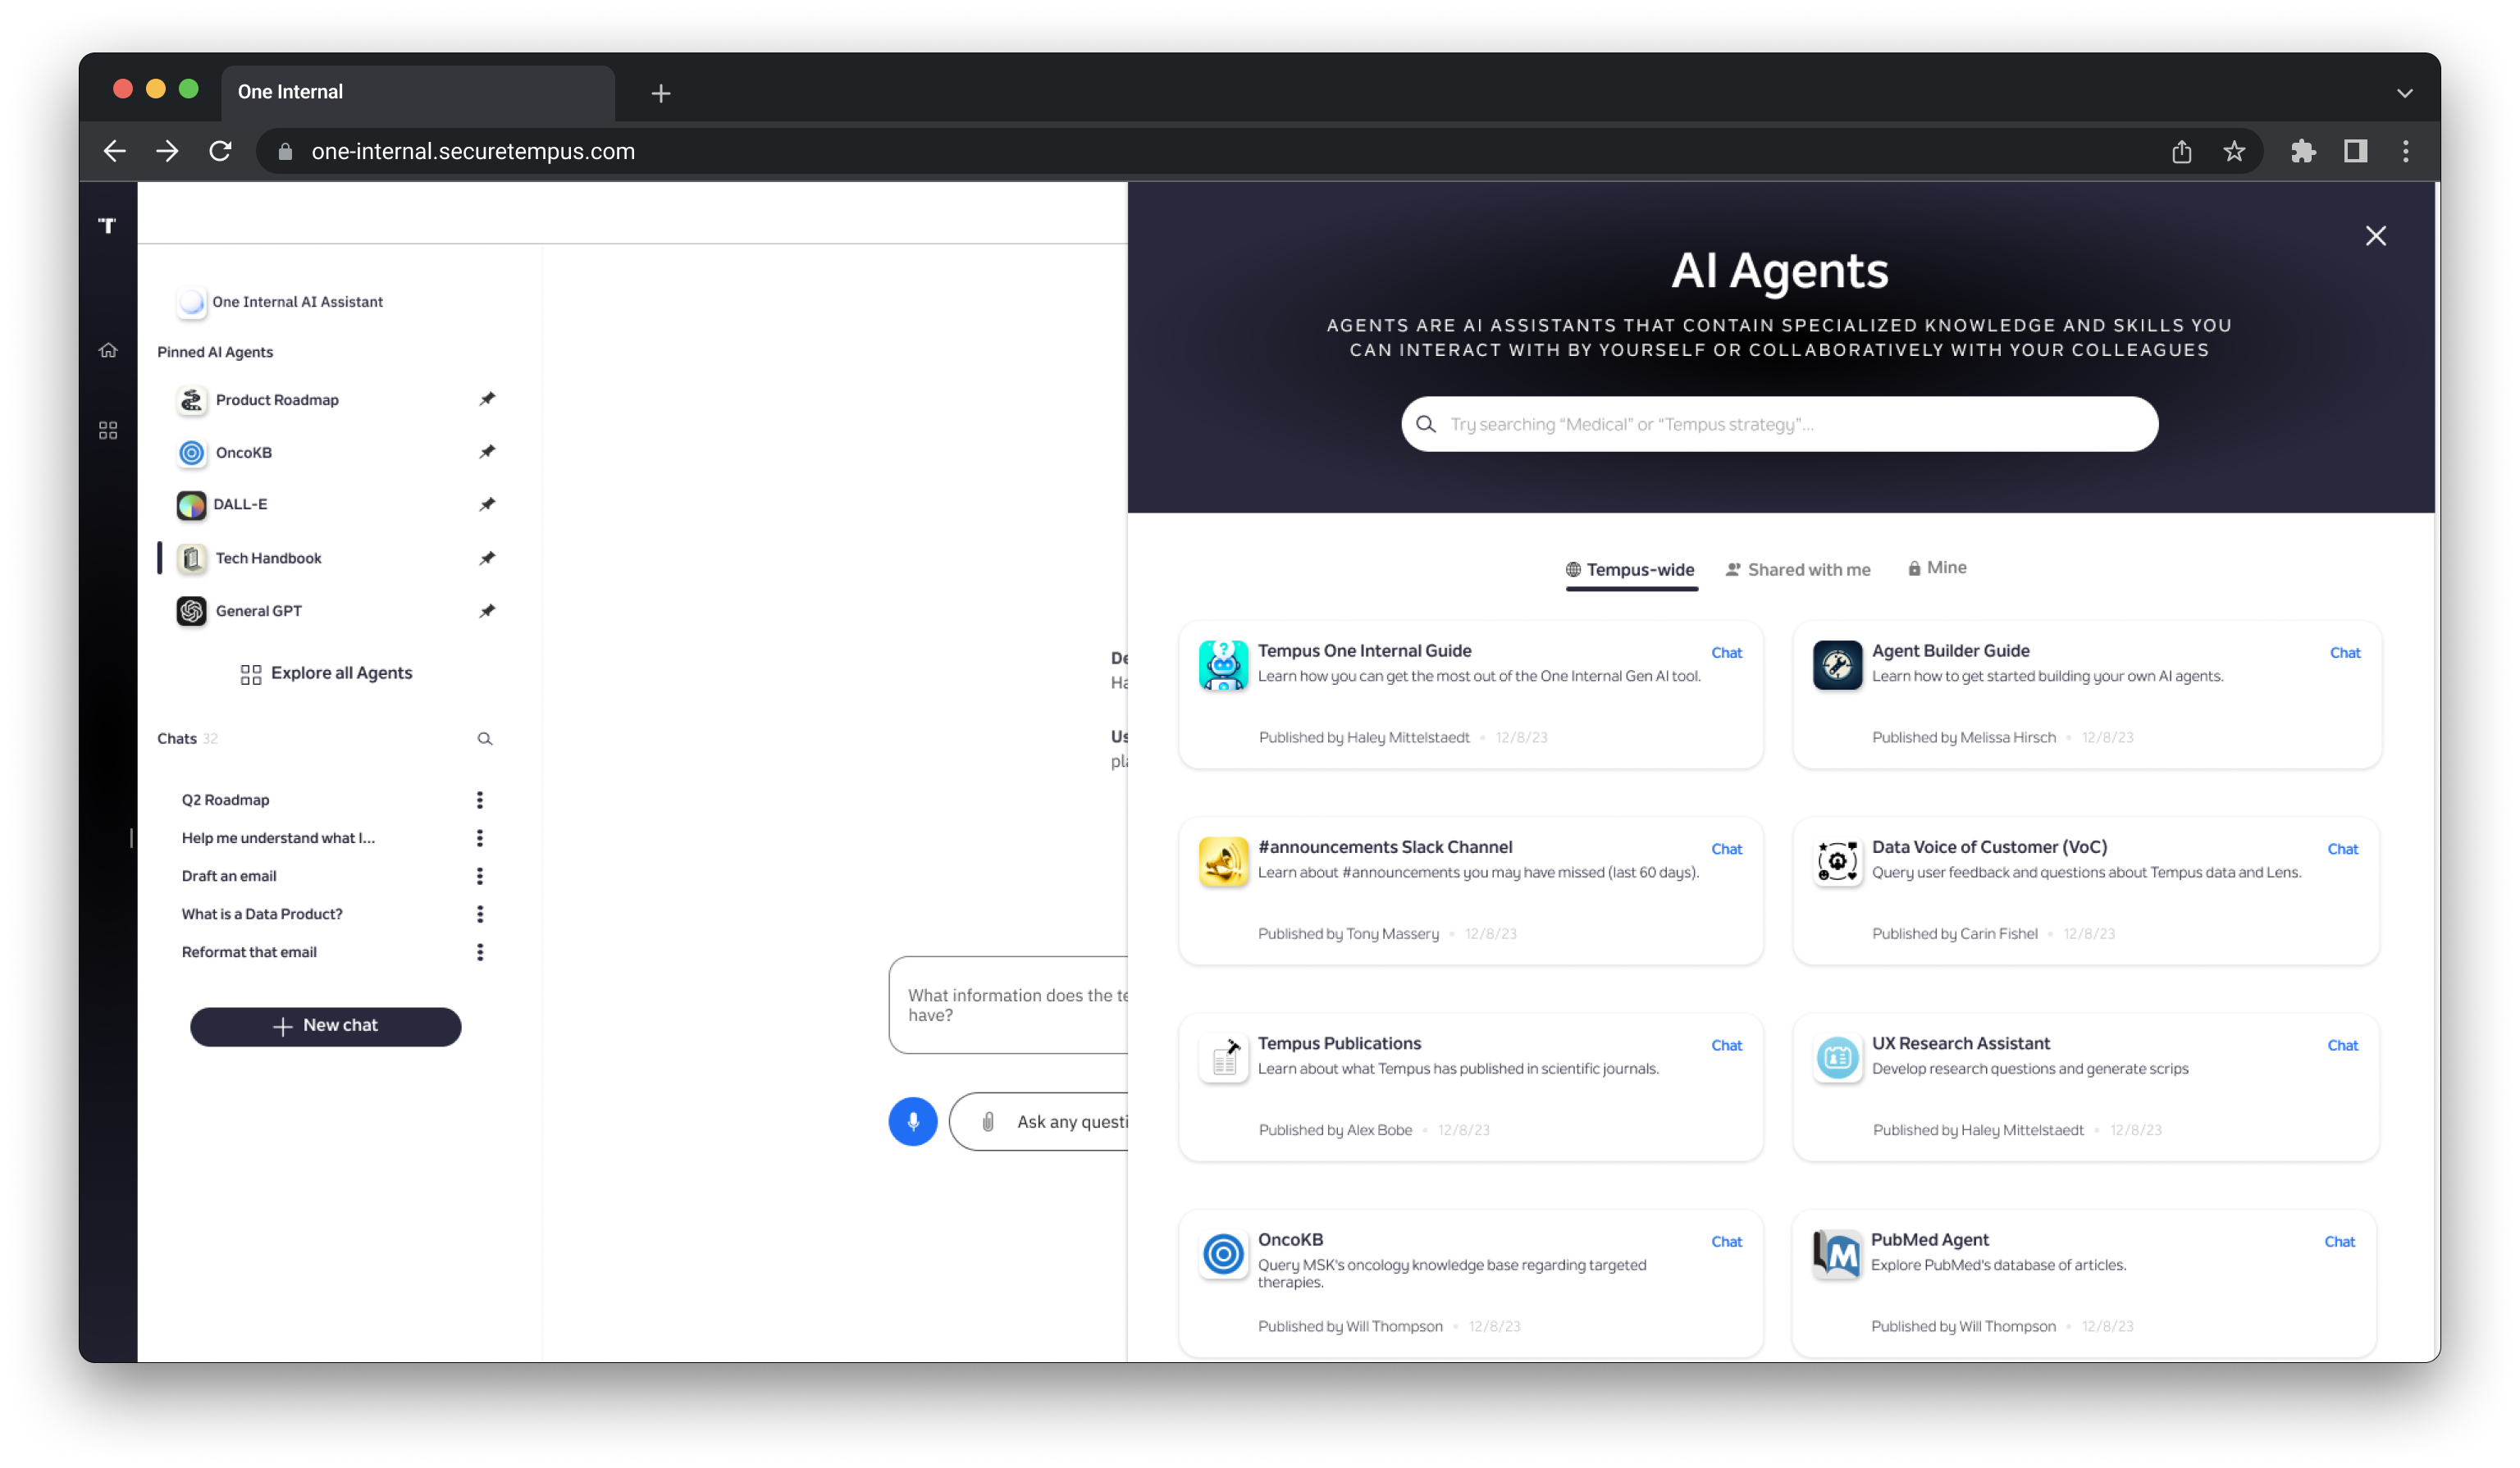Select the OncoKB pinned agent icon

point(191,453)
